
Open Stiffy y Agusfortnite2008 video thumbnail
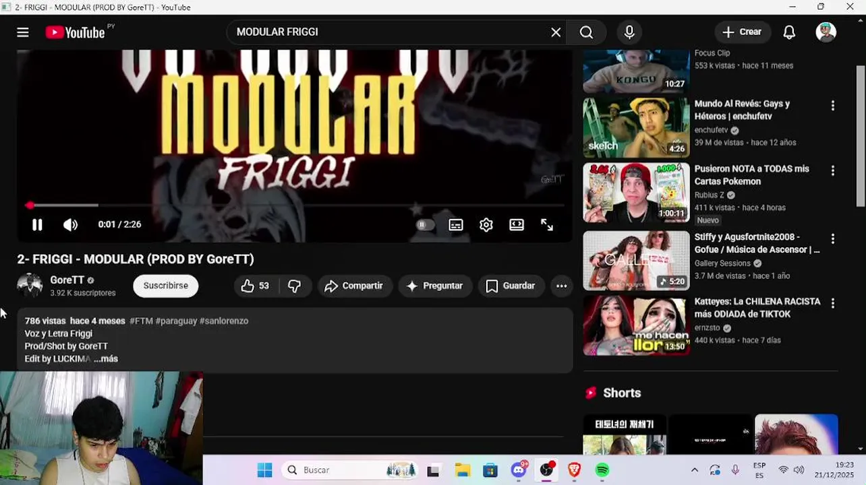coord(636,261)
